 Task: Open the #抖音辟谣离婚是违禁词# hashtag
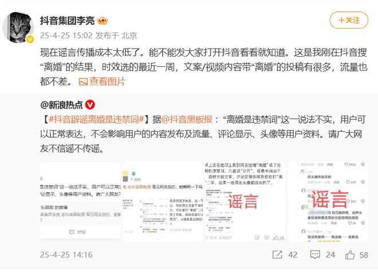96,120
